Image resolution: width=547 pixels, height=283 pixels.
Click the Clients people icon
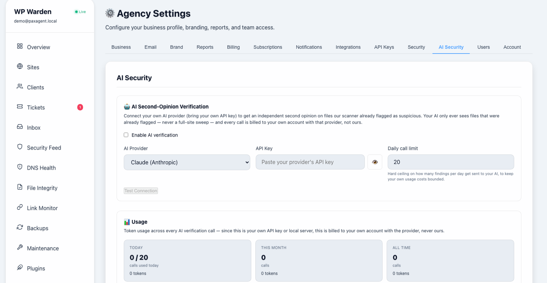[20, 86]
